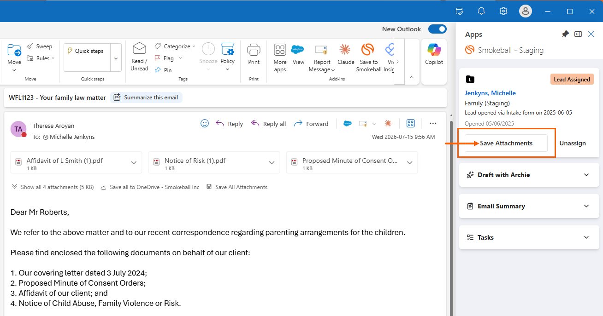Open options for Notice of Risk (1).pdf

272,162
